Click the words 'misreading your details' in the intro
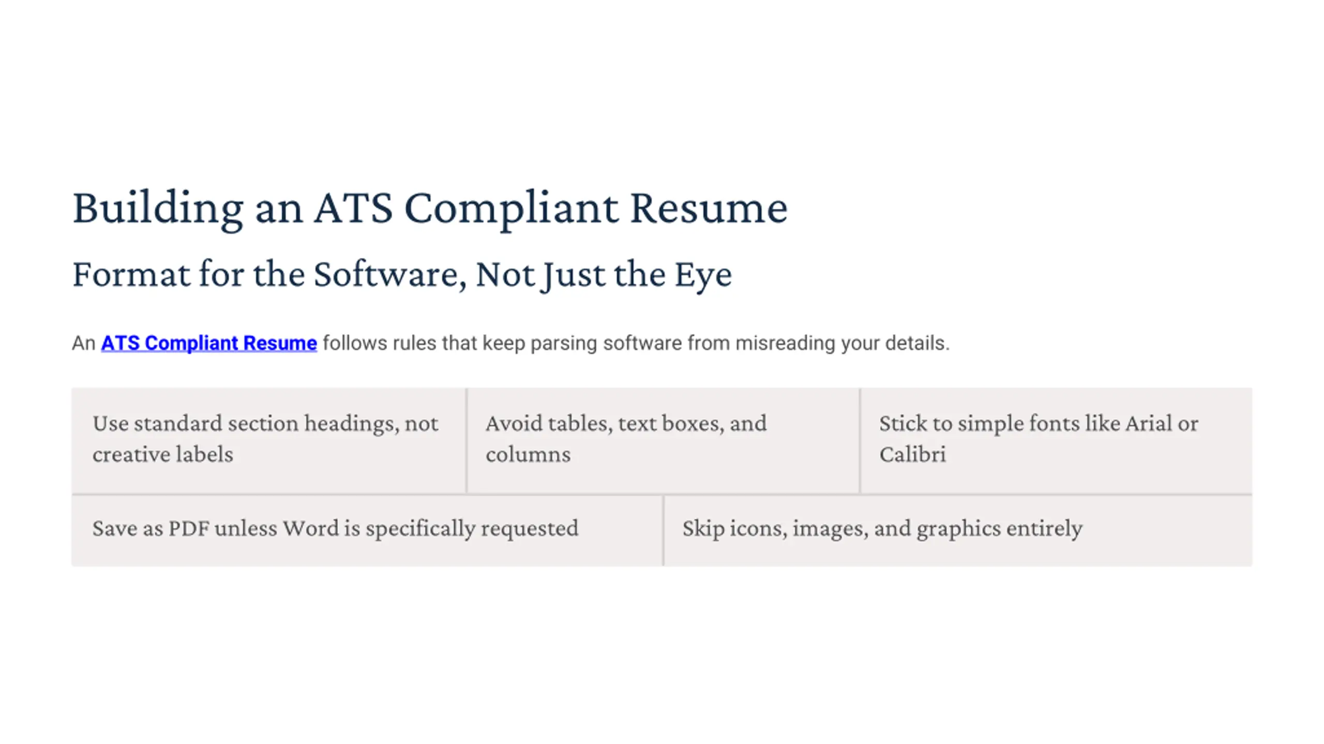Screen dimensions: 1324x744 (842, 343)
